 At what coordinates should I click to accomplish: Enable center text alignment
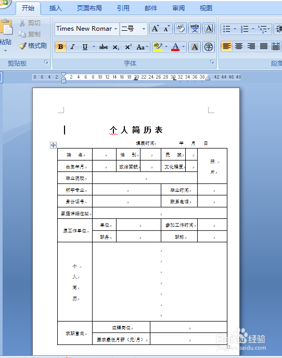click(239, 46)
